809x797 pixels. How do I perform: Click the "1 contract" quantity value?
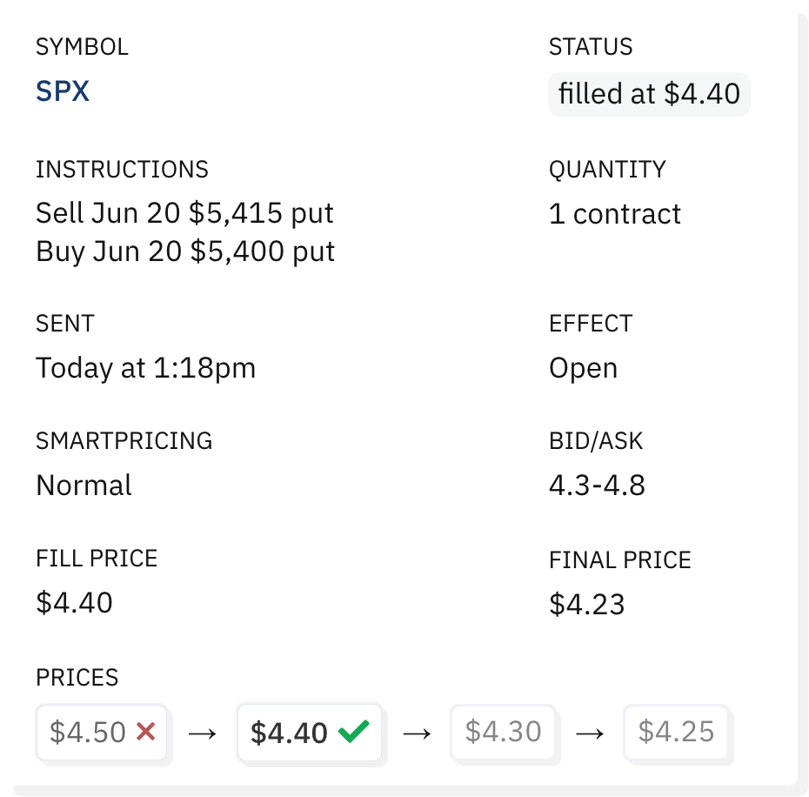click(615, 214)
